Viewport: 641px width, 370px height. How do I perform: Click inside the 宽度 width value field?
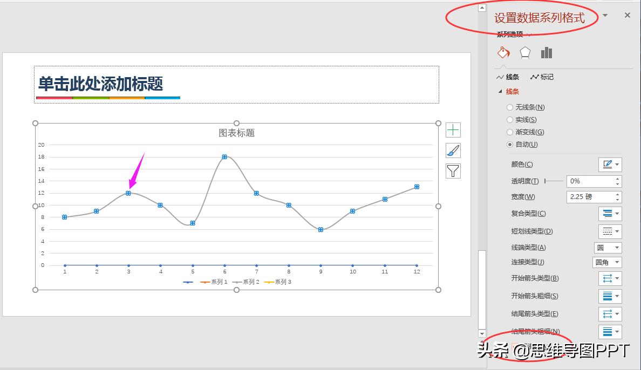click(588, 197)
